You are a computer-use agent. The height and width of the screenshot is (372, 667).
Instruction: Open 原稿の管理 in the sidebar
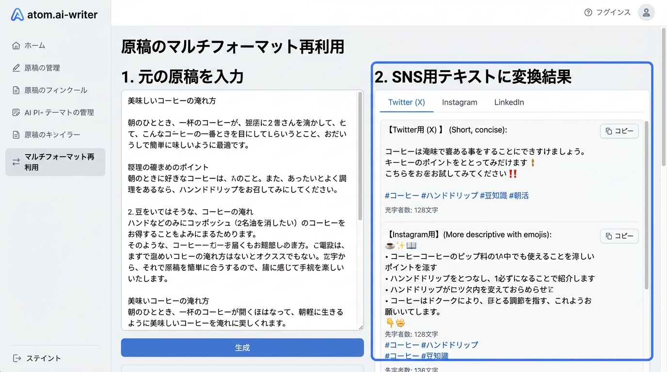coord(42,68)
